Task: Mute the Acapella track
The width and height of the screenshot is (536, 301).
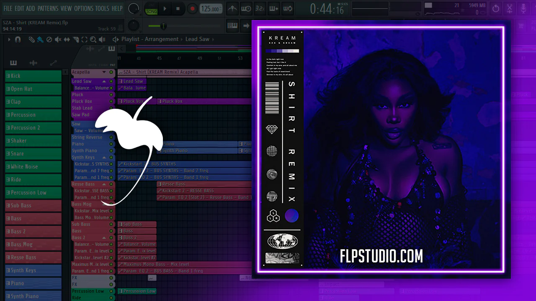Action: [111, 72]
